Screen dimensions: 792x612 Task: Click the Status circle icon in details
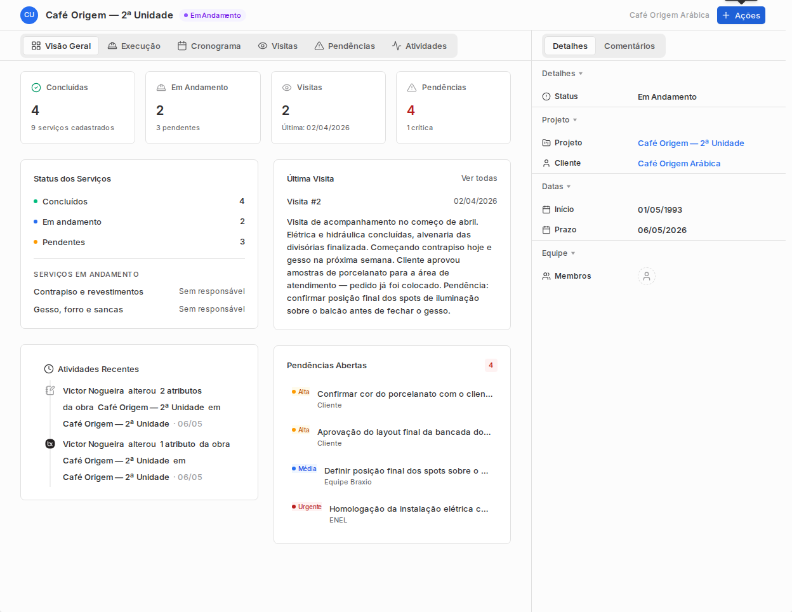pos(546,96)
